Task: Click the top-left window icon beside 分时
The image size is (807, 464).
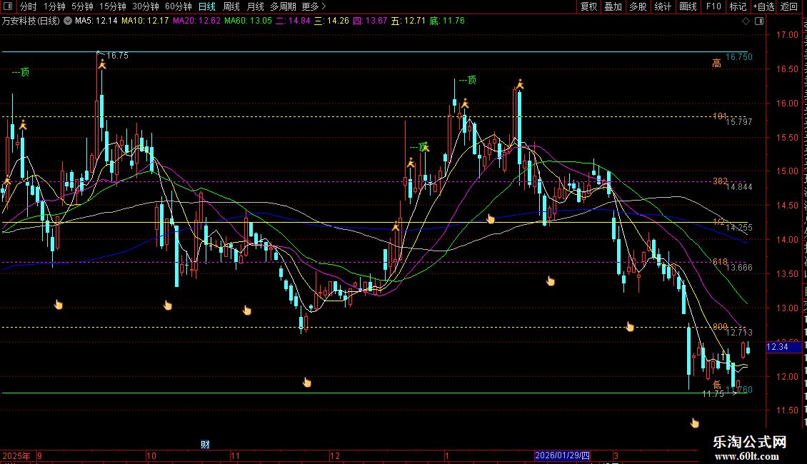Action: [9, 6]
